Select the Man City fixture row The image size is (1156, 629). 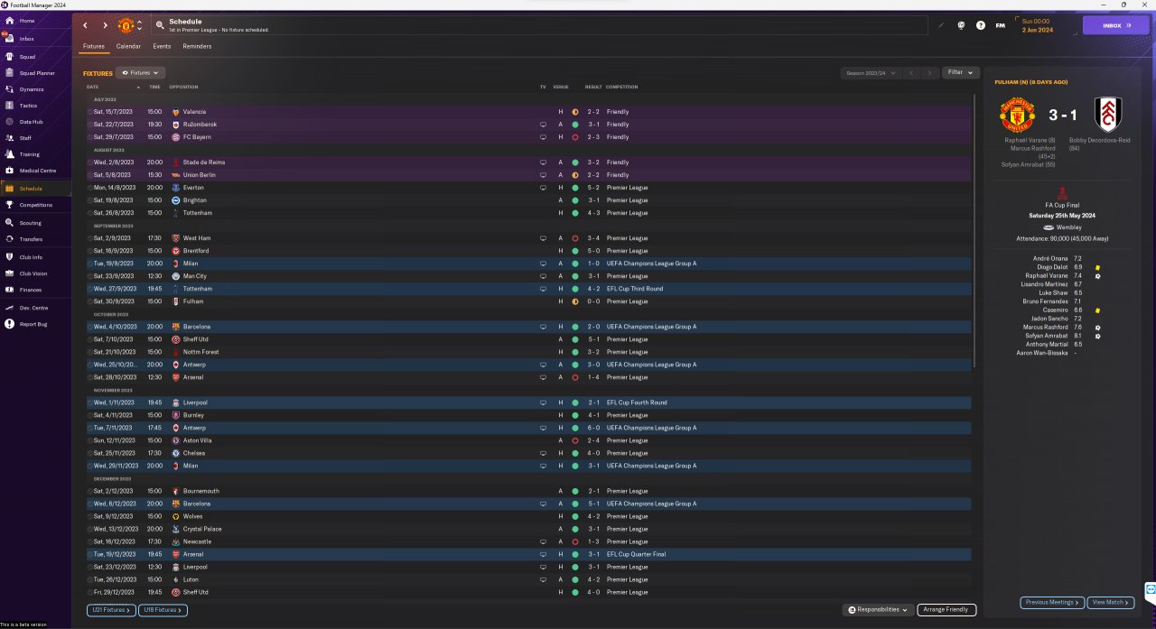[x=529, y=275]
